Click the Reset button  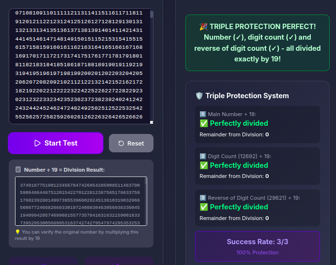(x=131, y=143)
